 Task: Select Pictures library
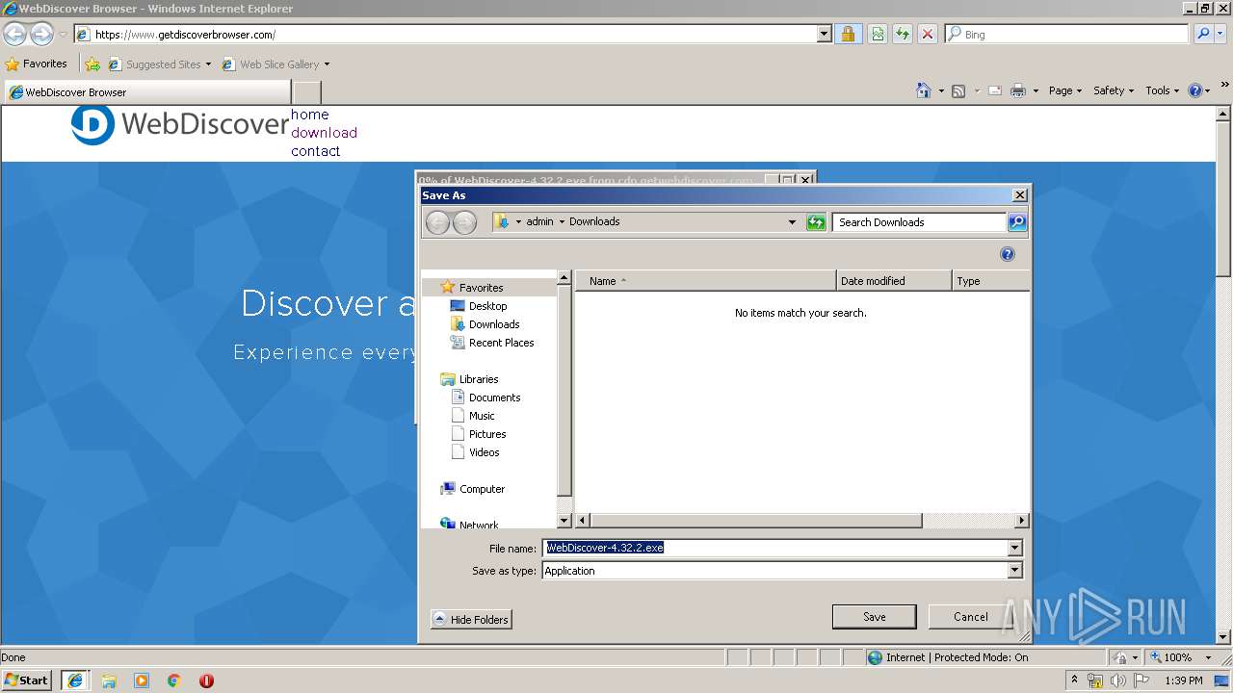[x=487, y=434]
